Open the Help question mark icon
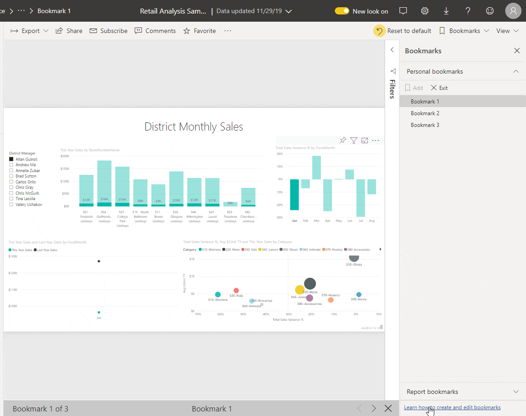526x416 pixels. click(468, 11)
